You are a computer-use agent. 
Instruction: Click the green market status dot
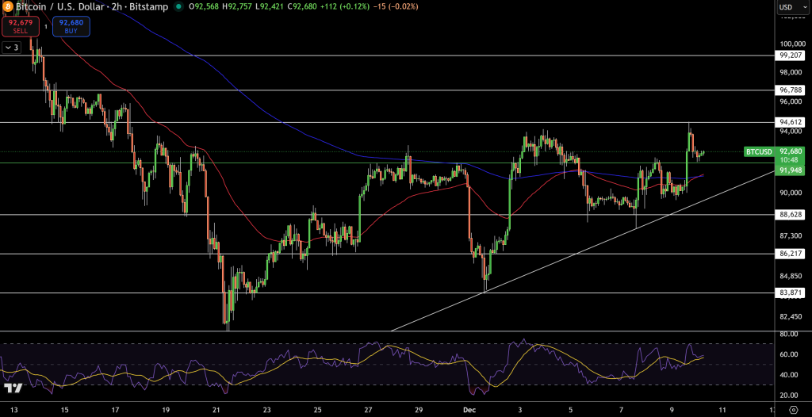[178, 6]
